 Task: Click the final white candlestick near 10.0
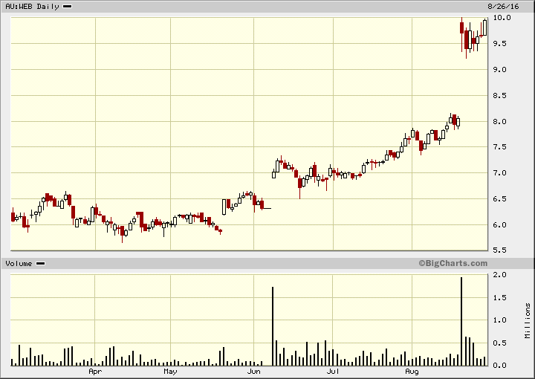click(484, 27)
